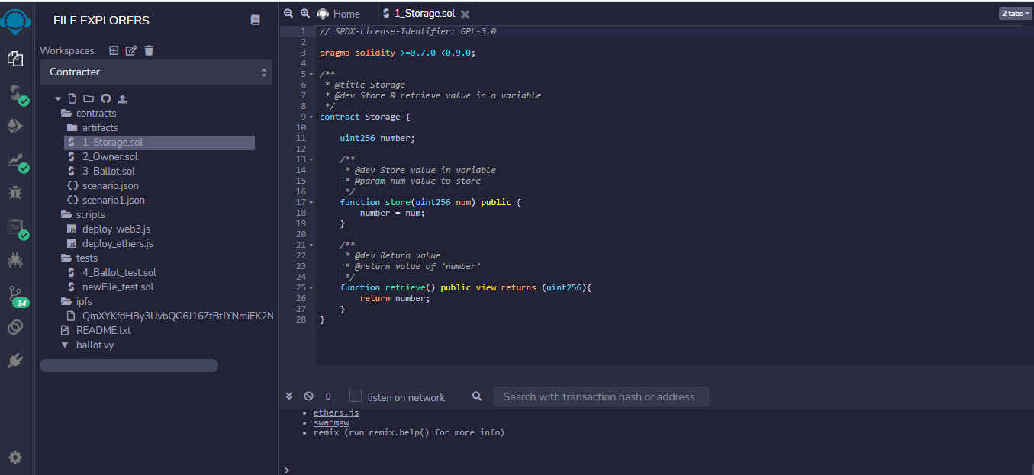Viewport: 1034px width, 475px height.
Task: Focus the transaction hash search field
Action: 601,396
